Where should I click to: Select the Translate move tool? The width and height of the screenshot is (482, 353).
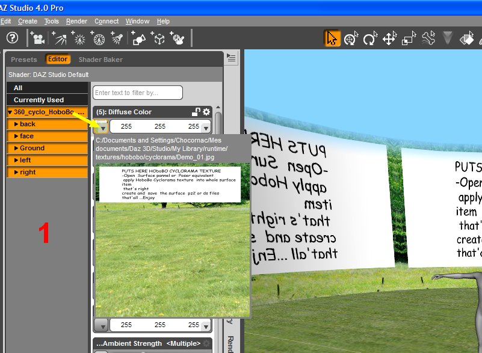click(390, 38)
